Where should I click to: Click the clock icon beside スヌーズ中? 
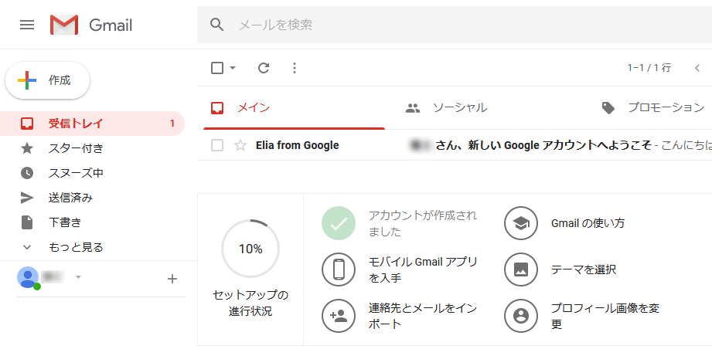(x=27, y=173)
